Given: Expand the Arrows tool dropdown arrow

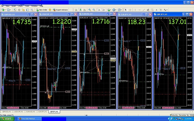Looking at the screenshot, I should click(167, 10).
